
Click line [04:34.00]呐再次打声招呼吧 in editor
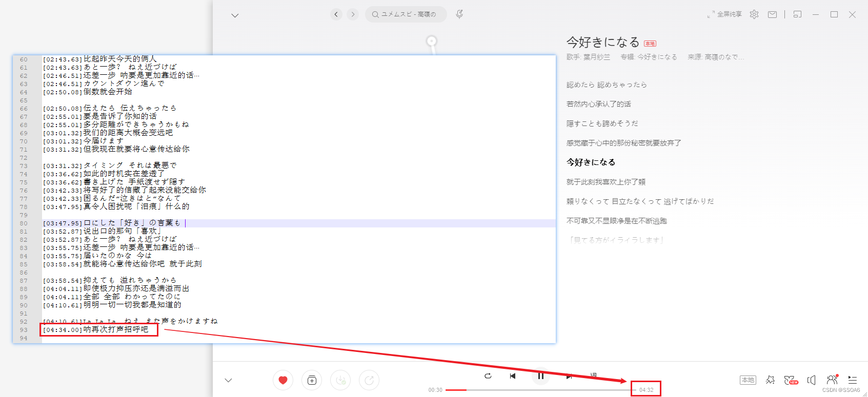(x=96, y=329)
